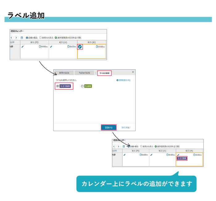Go to next week in the first calendar
Viewport: 216px width, 201px height.
tap(16, 38)
